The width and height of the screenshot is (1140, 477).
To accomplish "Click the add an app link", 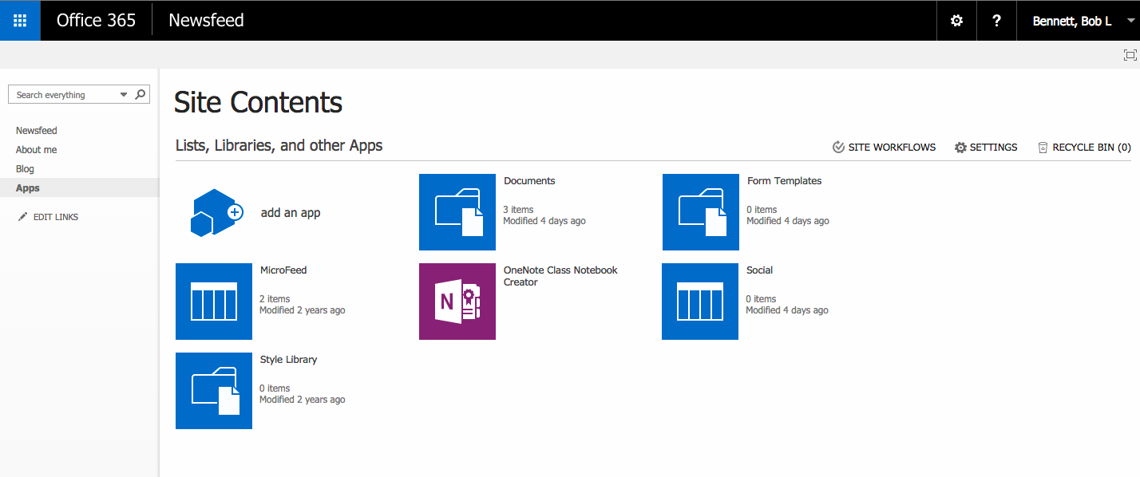I will (x=291, y=213).
